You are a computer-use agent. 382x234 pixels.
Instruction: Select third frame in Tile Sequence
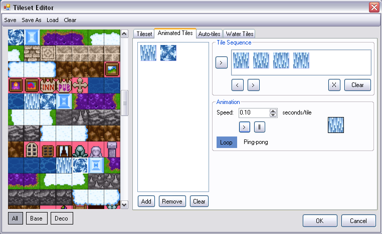[x=281, y=60]
